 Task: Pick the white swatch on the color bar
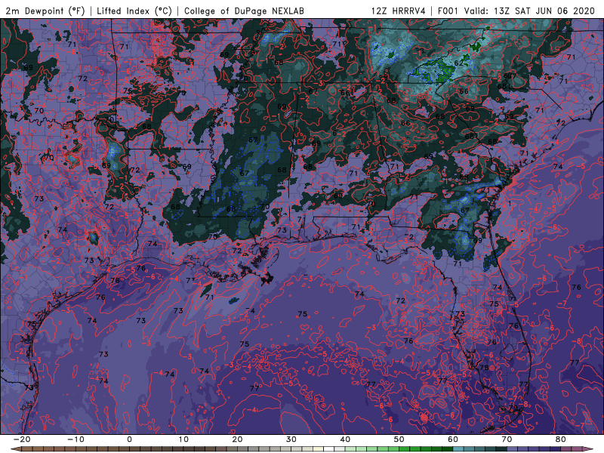tap(329, 449)
